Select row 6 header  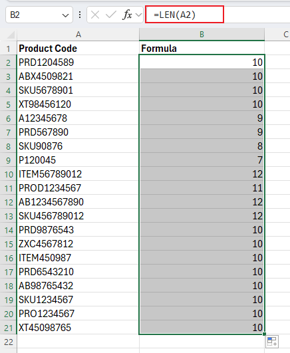9,118
